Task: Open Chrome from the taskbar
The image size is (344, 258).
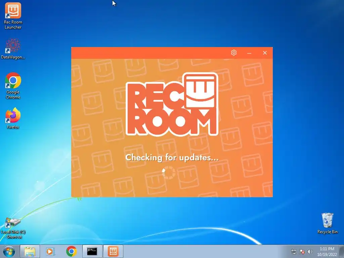Action: (71, 251)
